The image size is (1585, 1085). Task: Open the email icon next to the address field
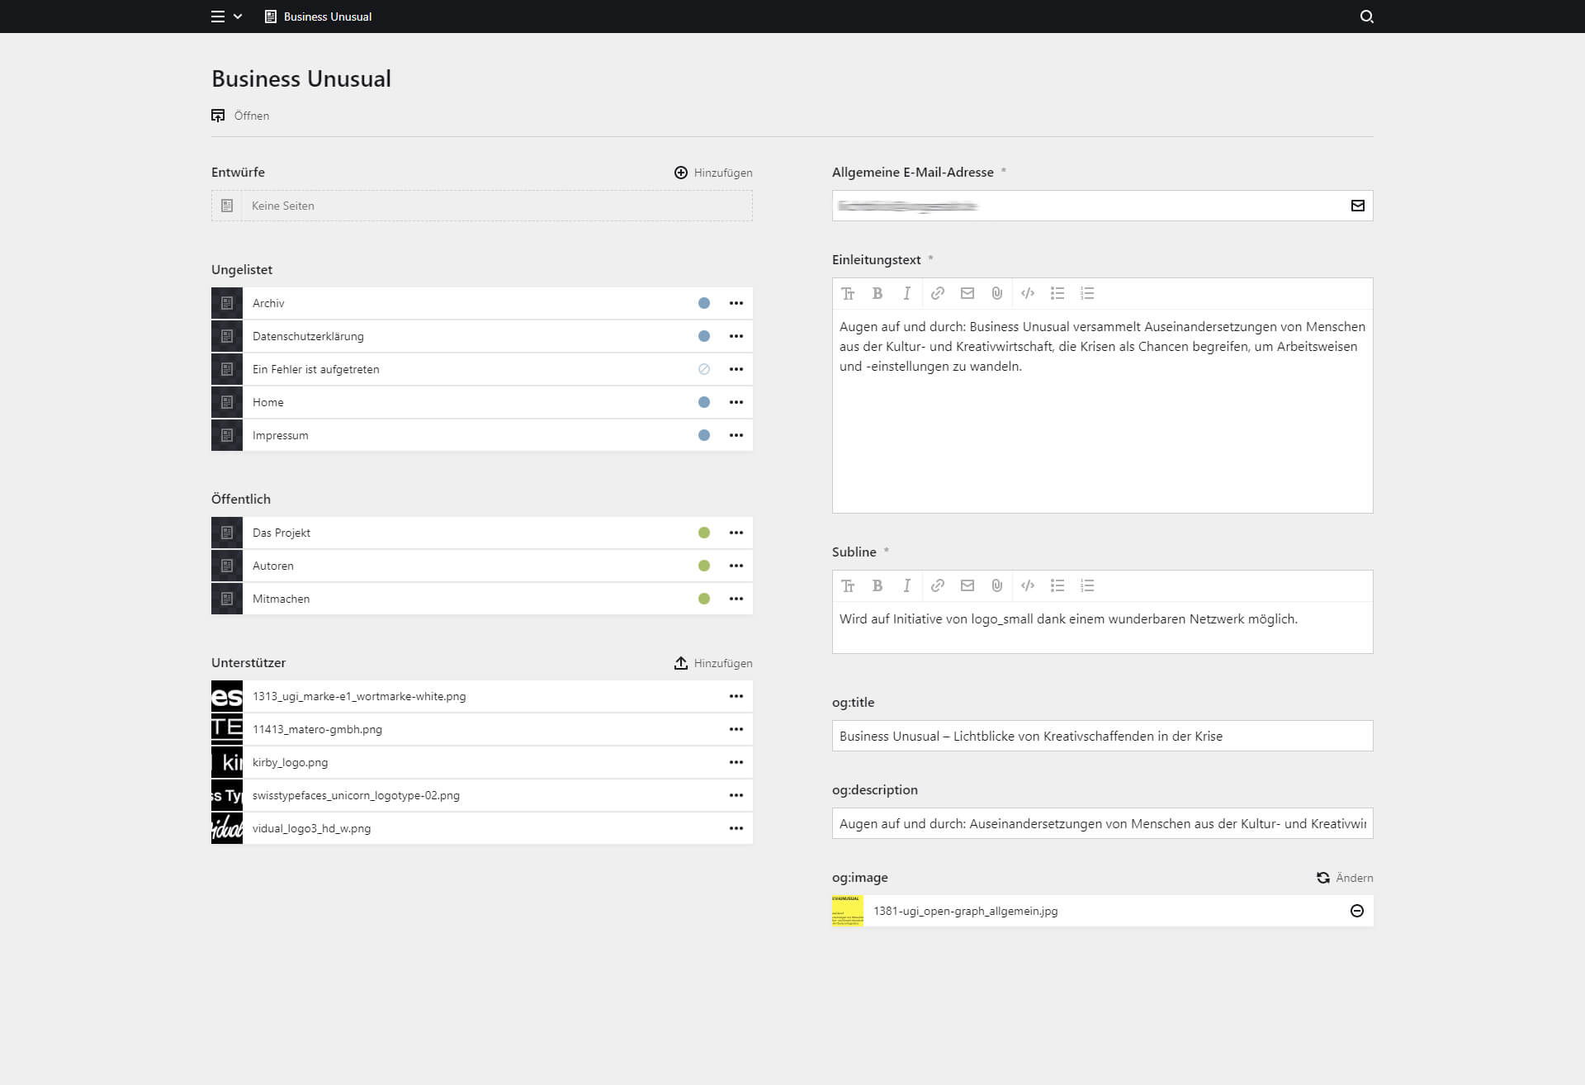click(x=1358, y=205)
